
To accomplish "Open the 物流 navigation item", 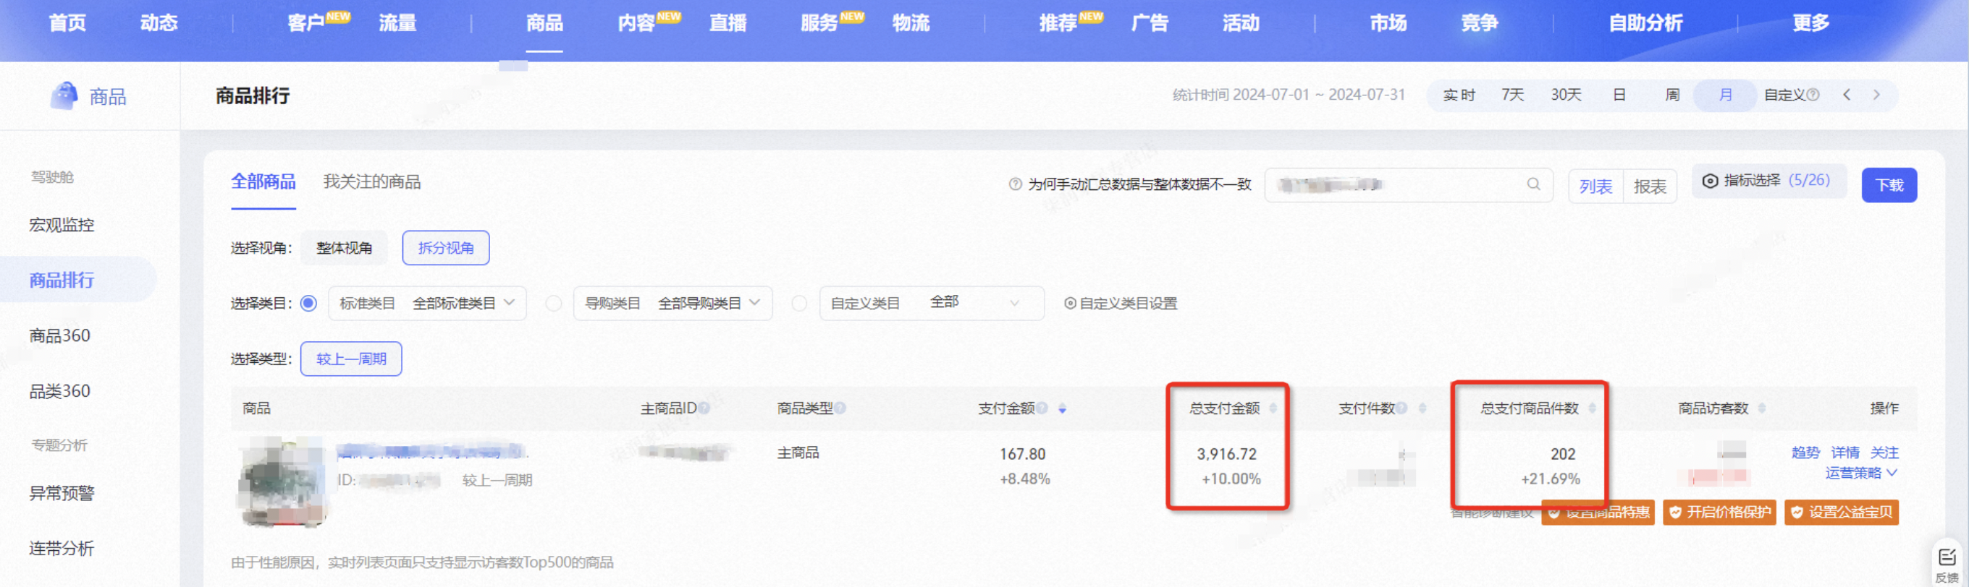I will coord(911,23).
